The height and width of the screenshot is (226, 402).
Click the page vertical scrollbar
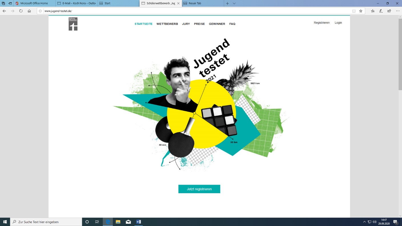pos(400,54)
